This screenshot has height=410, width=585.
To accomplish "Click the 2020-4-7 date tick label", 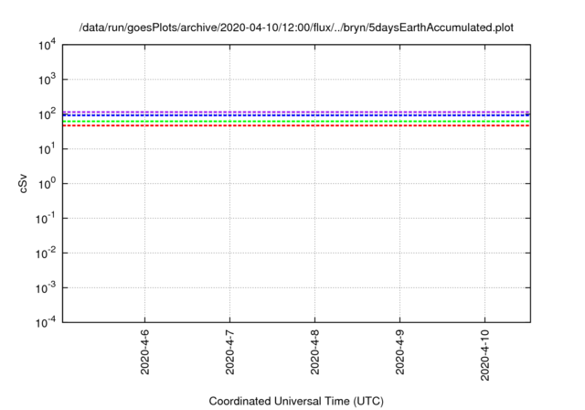I will click(229, 351).
